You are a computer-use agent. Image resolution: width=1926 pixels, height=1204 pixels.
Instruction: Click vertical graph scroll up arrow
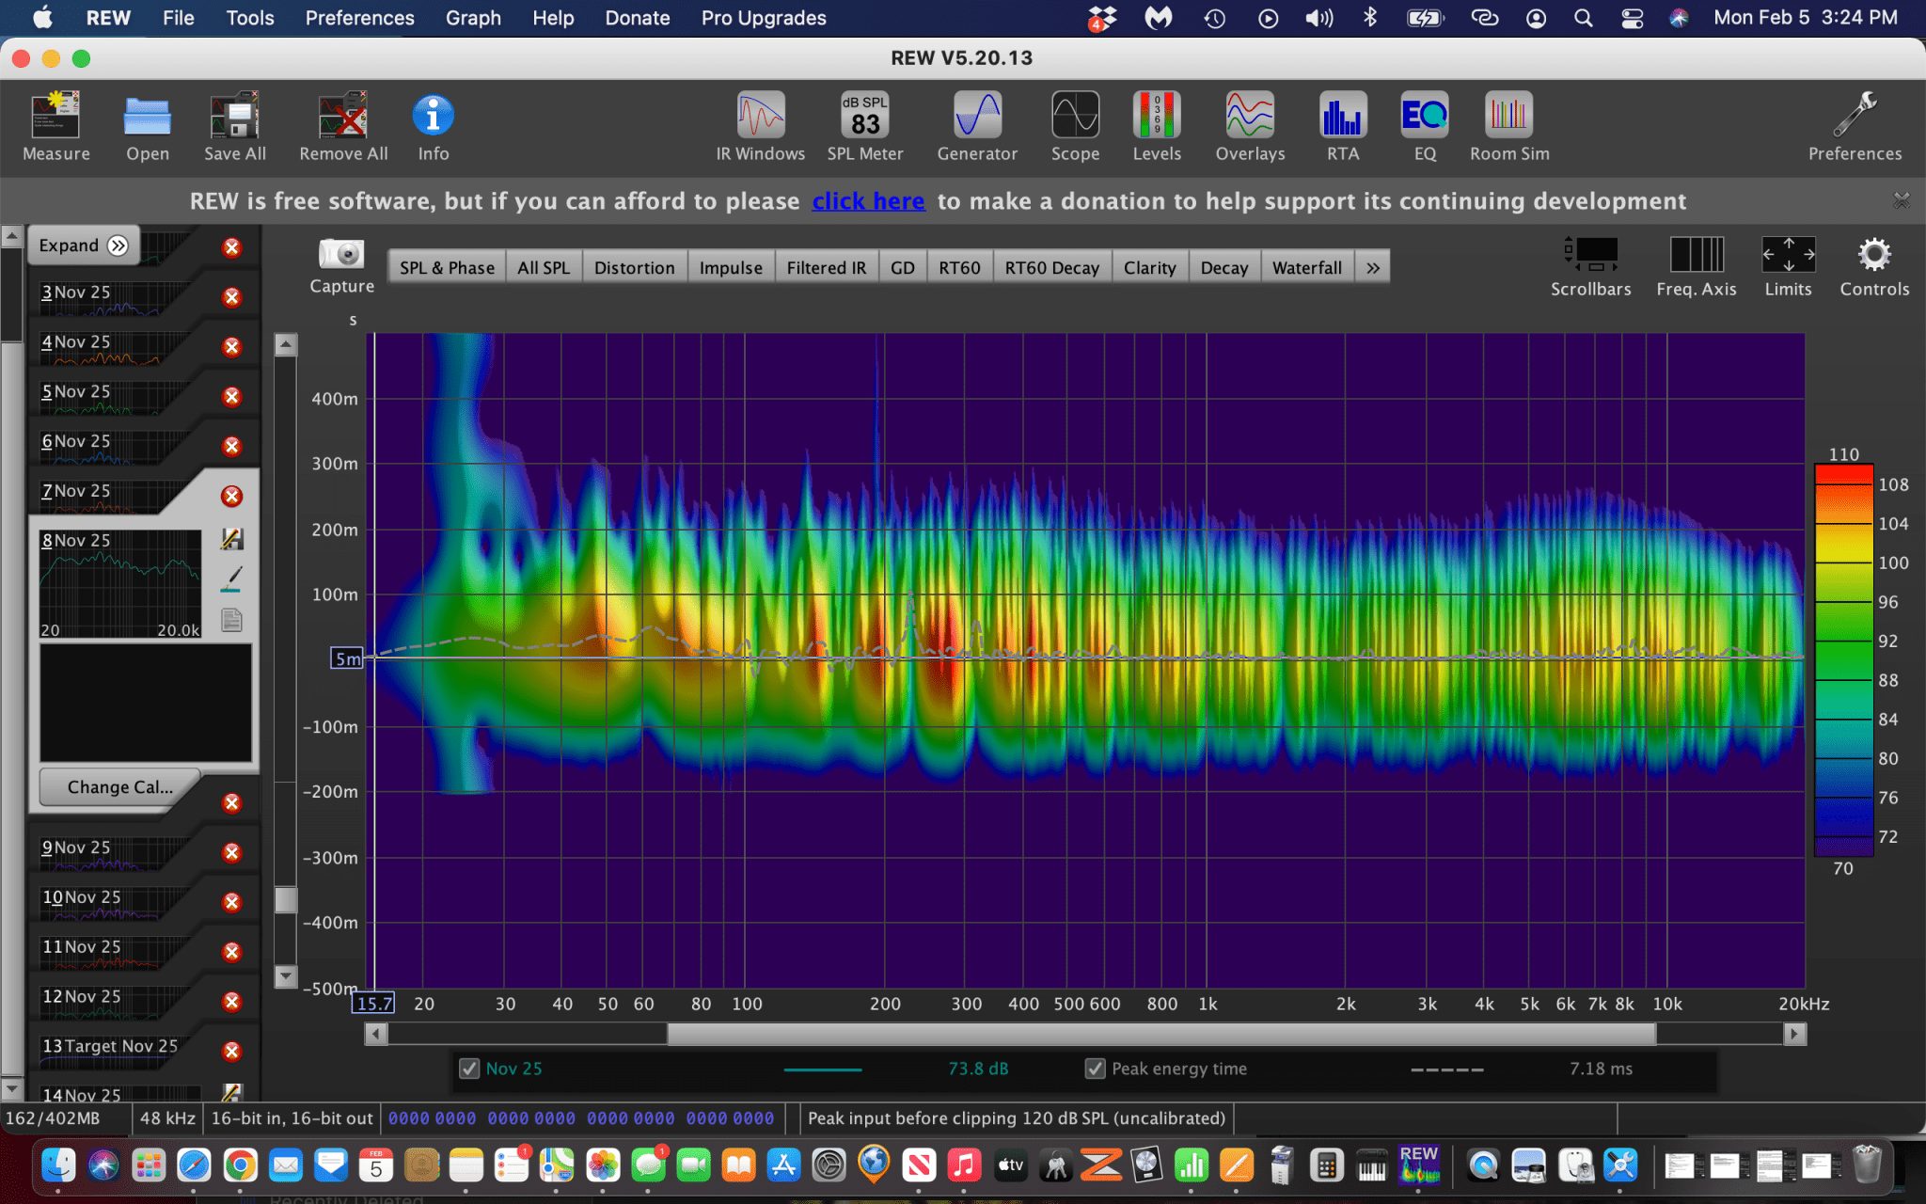click(x=286, y=345)
